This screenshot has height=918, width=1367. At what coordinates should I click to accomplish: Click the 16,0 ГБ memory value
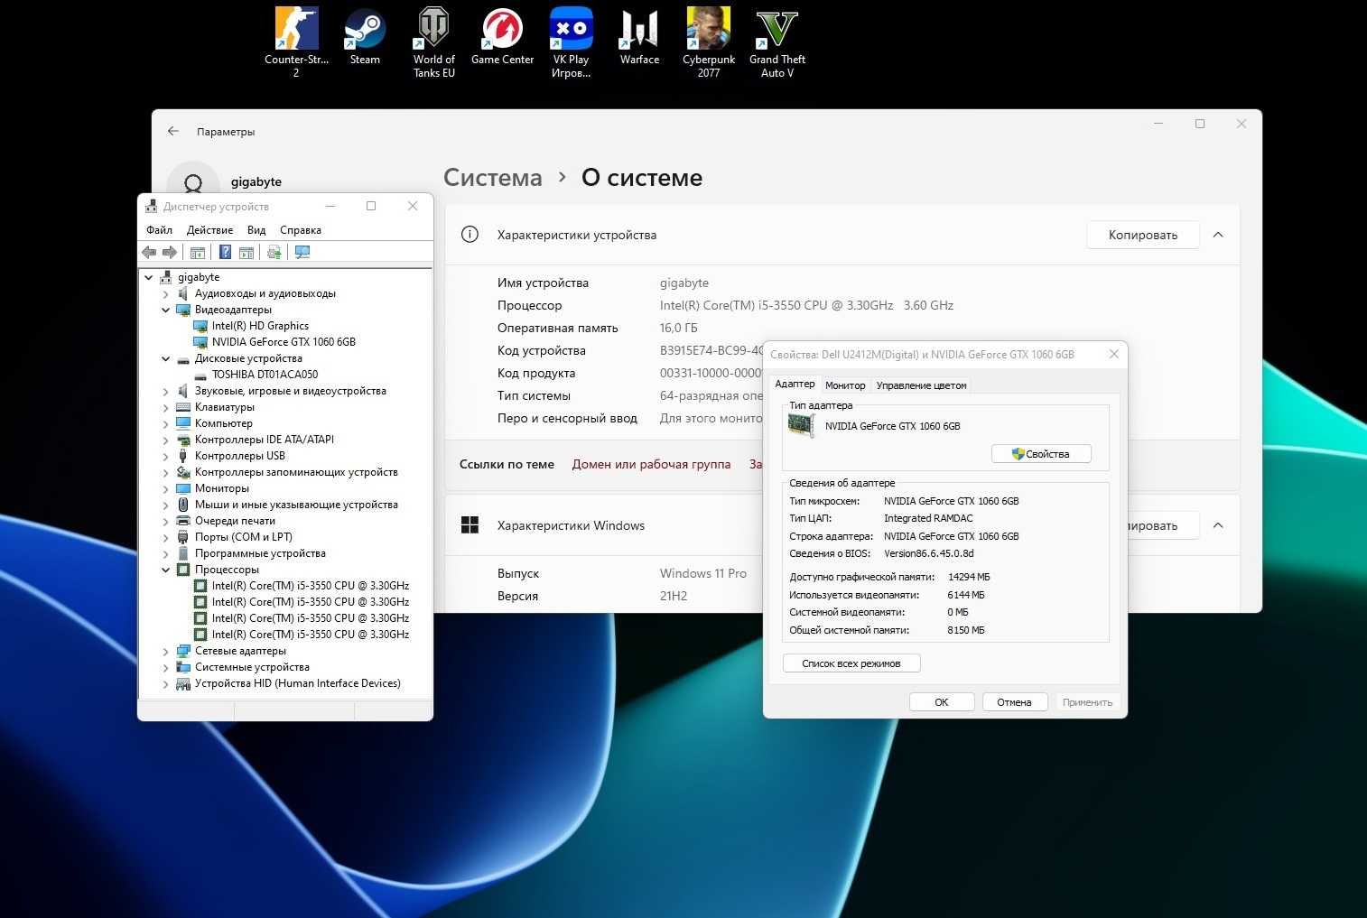[679, 328]
